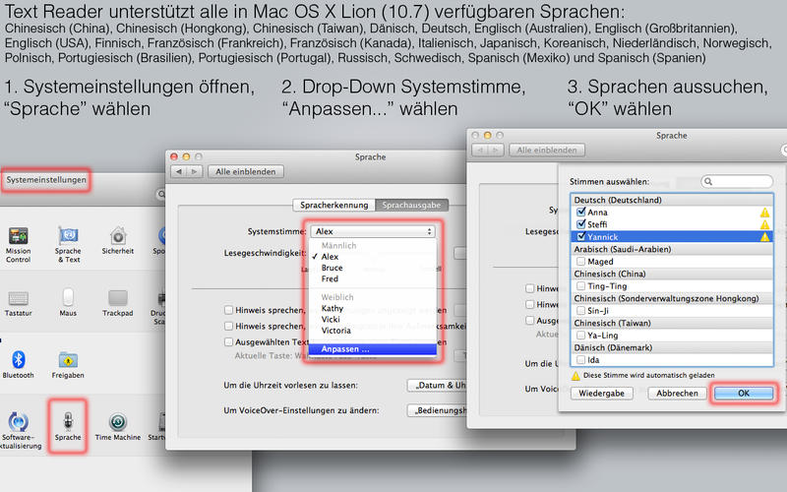Click Chinesisch (China) group header
787x492 pixels.
[x=672, y=274]
